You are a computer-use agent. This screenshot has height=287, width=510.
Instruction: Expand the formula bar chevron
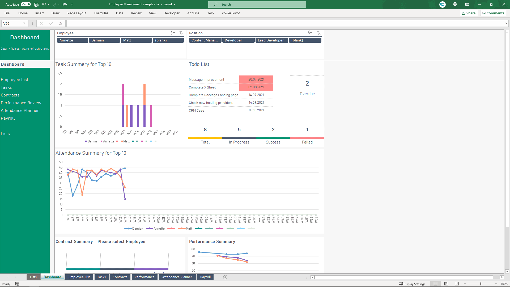click(x=506, y=23)
